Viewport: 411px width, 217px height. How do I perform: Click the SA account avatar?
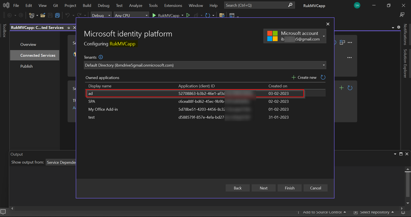pos(357,5)
